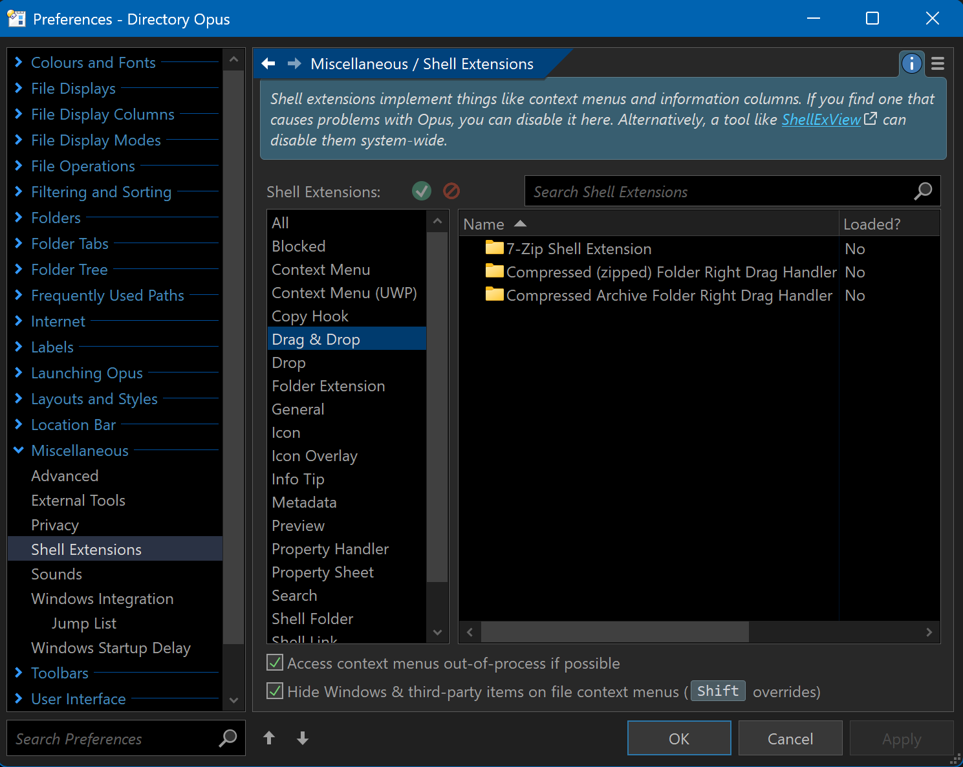Expand the File Operations category
Viewport: 963px width, 767px height.
pyautogui.click(x=19, y=166)
